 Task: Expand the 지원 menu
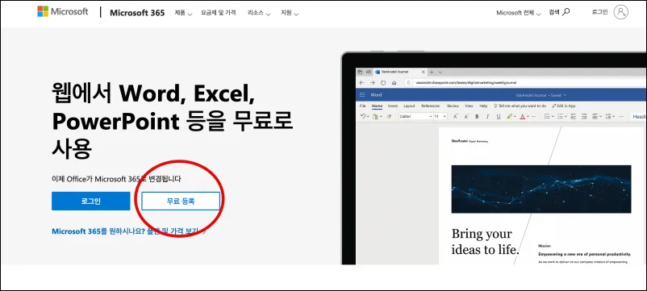[x=290, y=13]
